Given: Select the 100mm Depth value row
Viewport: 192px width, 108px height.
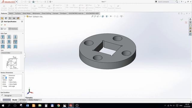Looking at the screenshot, I should click(x=12, y=80).
